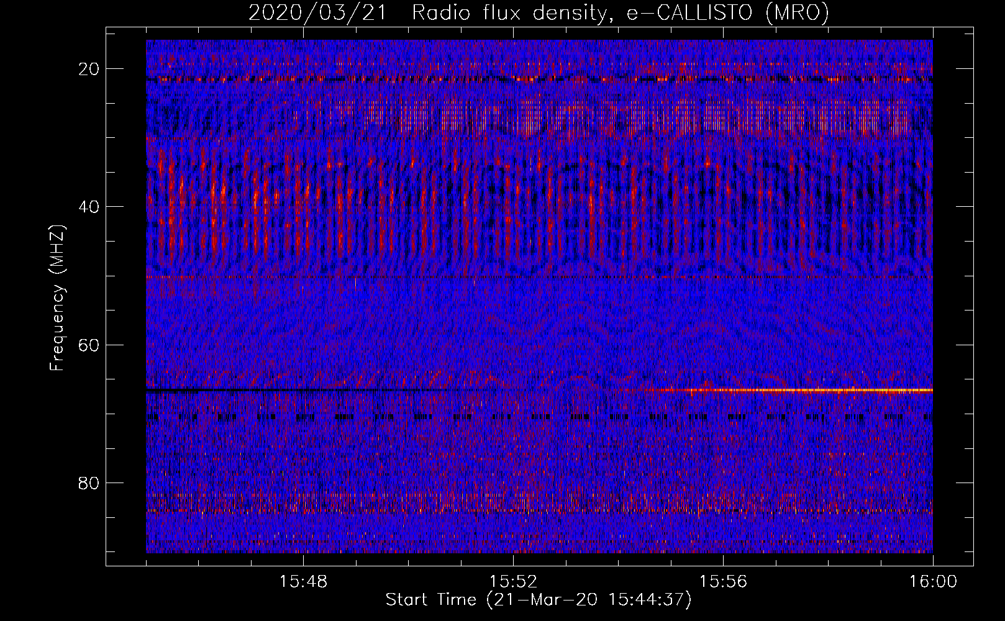Click the 15:56 time tick label
The height and width of the screenshot is (621, 1005).
click(x=723, y=582)
